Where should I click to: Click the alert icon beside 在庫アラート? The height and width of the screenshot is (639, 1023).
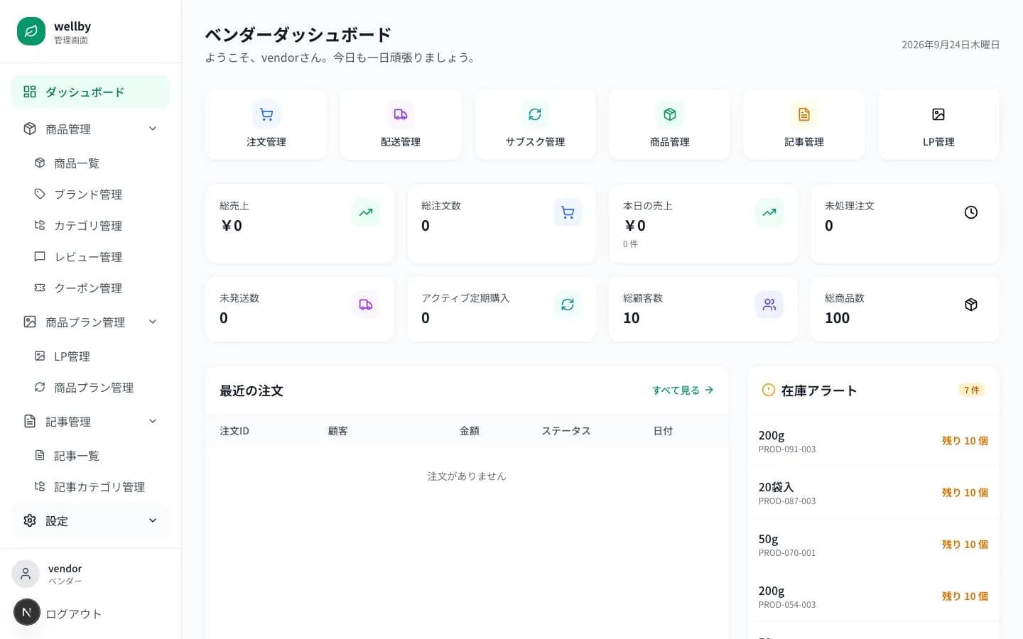768,390
